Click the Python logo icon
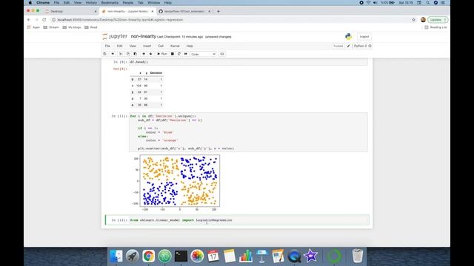The image size is (474, 266). 349,36
